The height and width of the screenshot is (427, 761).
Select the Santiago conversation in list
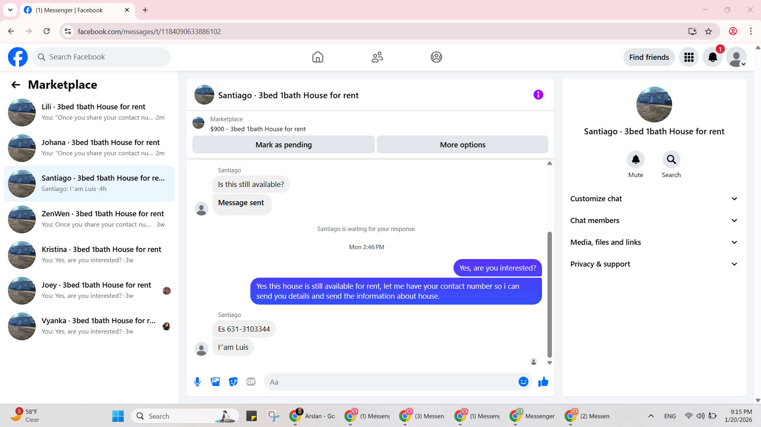pos(89,184)
